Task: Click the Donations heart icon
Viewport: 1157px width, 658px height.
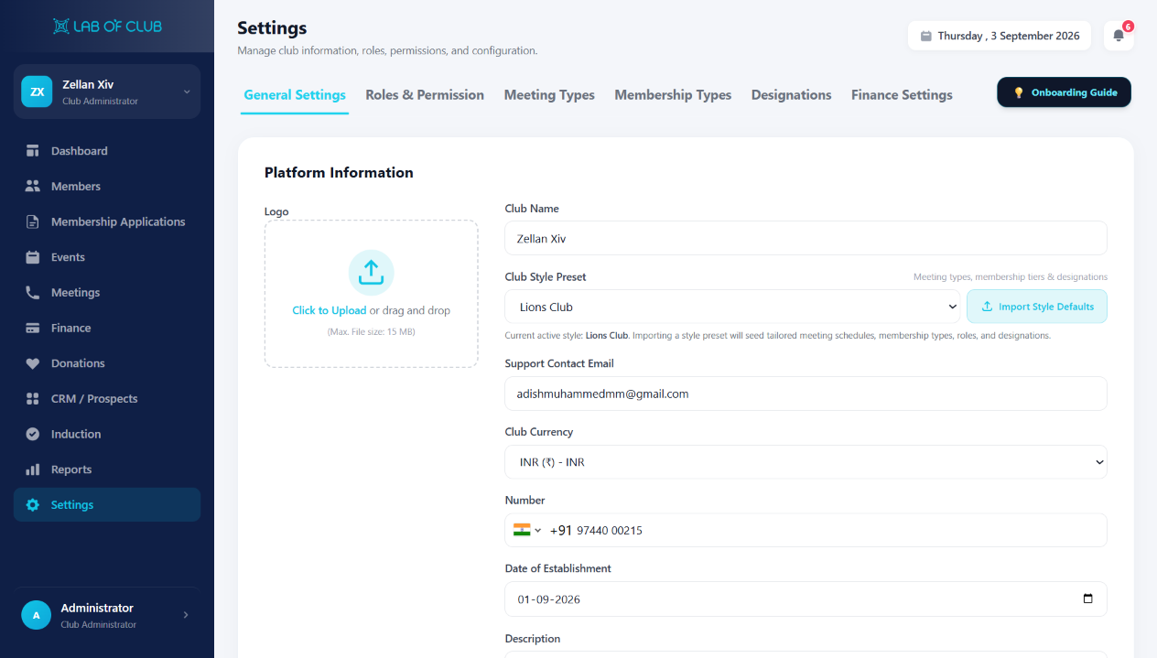Action: [x=33, y=363]
